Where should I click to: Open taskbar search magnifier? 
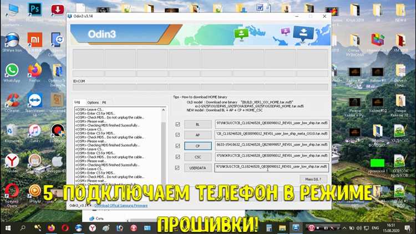coord(23,228)
